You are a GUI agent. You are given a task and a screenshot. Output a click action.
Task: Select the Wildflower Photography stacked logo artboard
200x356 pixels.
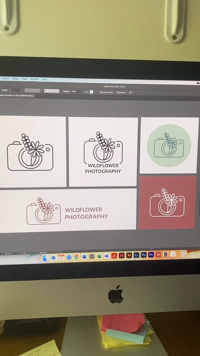(x=103, y=152)
